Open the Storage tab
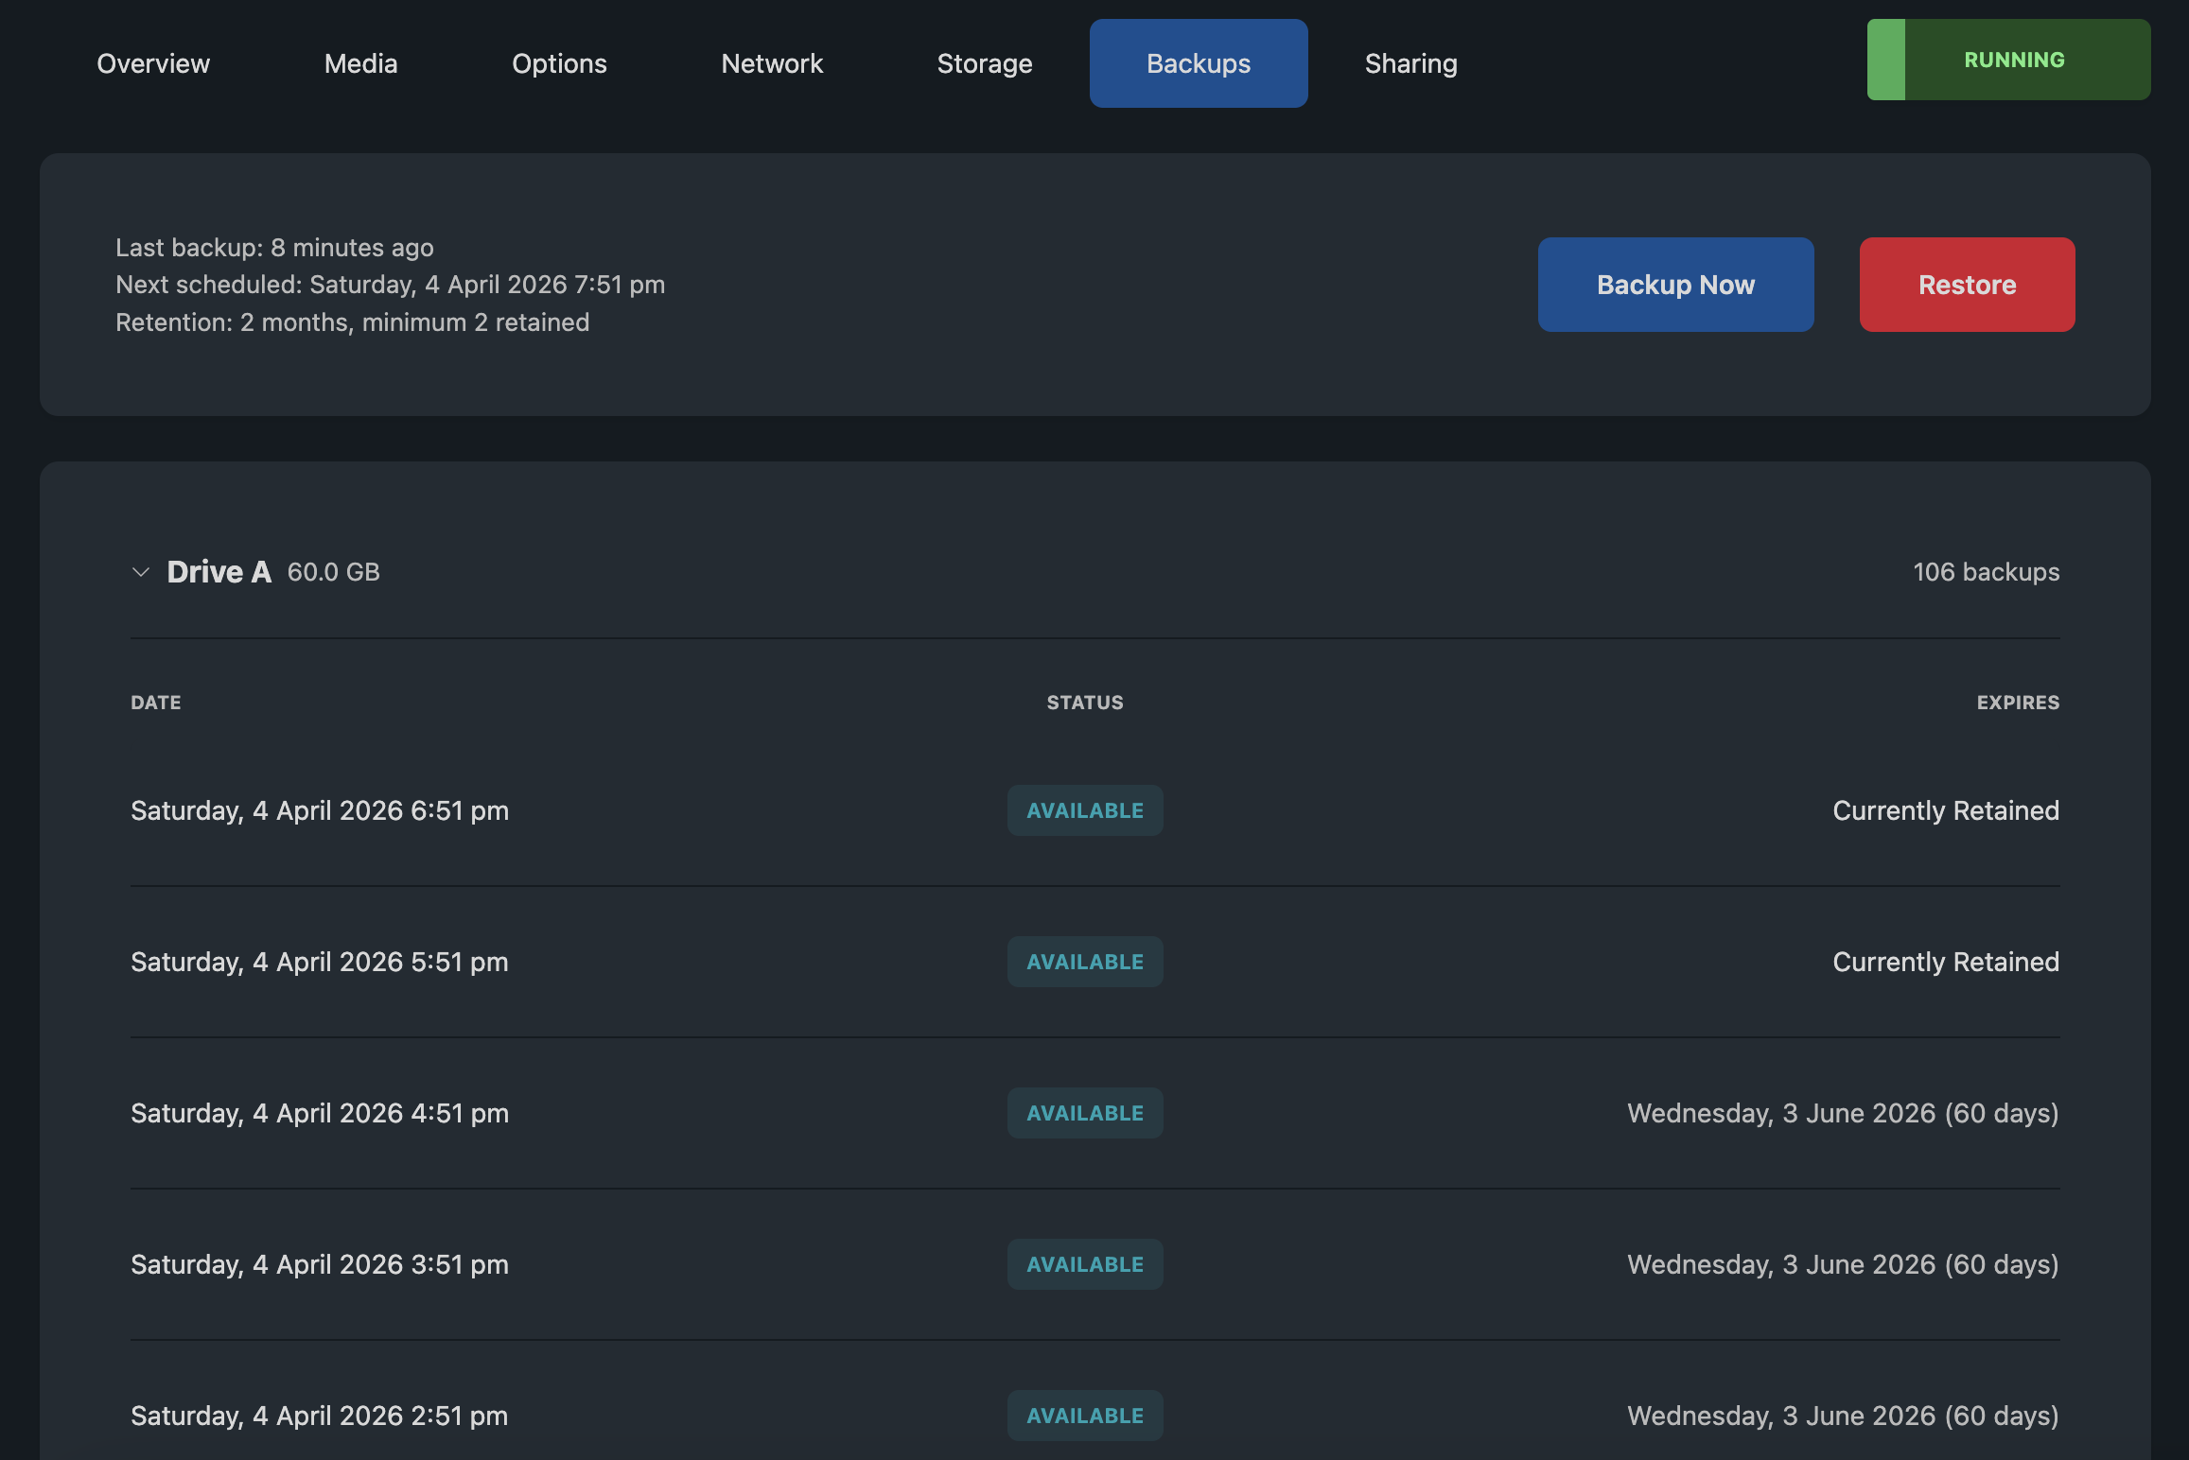Screen dimensions: 2189x1460 985,62
